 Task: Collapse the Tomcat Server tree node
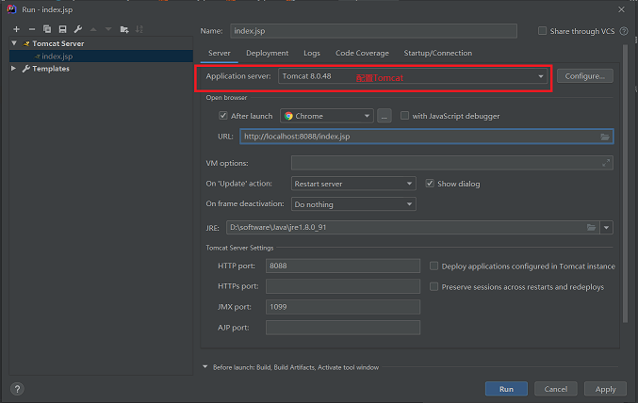tap(15, 43)
